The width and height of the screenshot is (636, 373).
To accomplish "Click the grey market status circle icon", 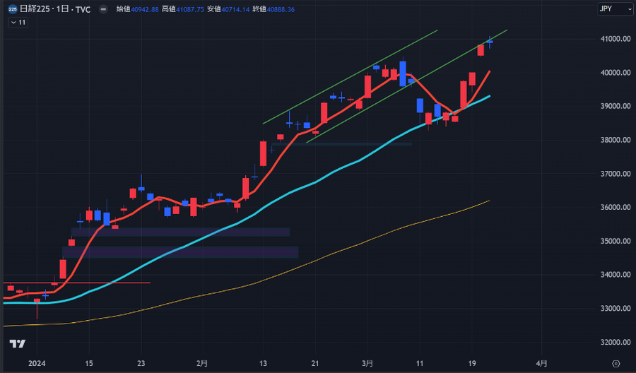I will (x=104, y=9).
